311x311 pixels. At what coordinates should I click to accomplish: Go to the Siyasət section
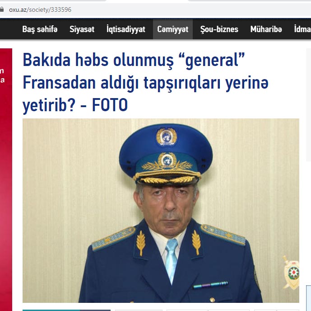(x=82, y=29)
